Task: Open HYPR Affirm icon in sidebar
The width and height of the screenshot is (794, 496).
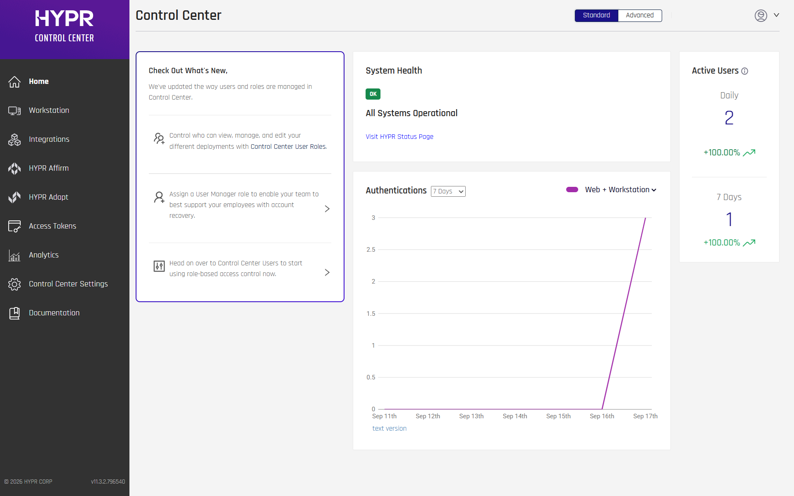Action: point(14,169)
